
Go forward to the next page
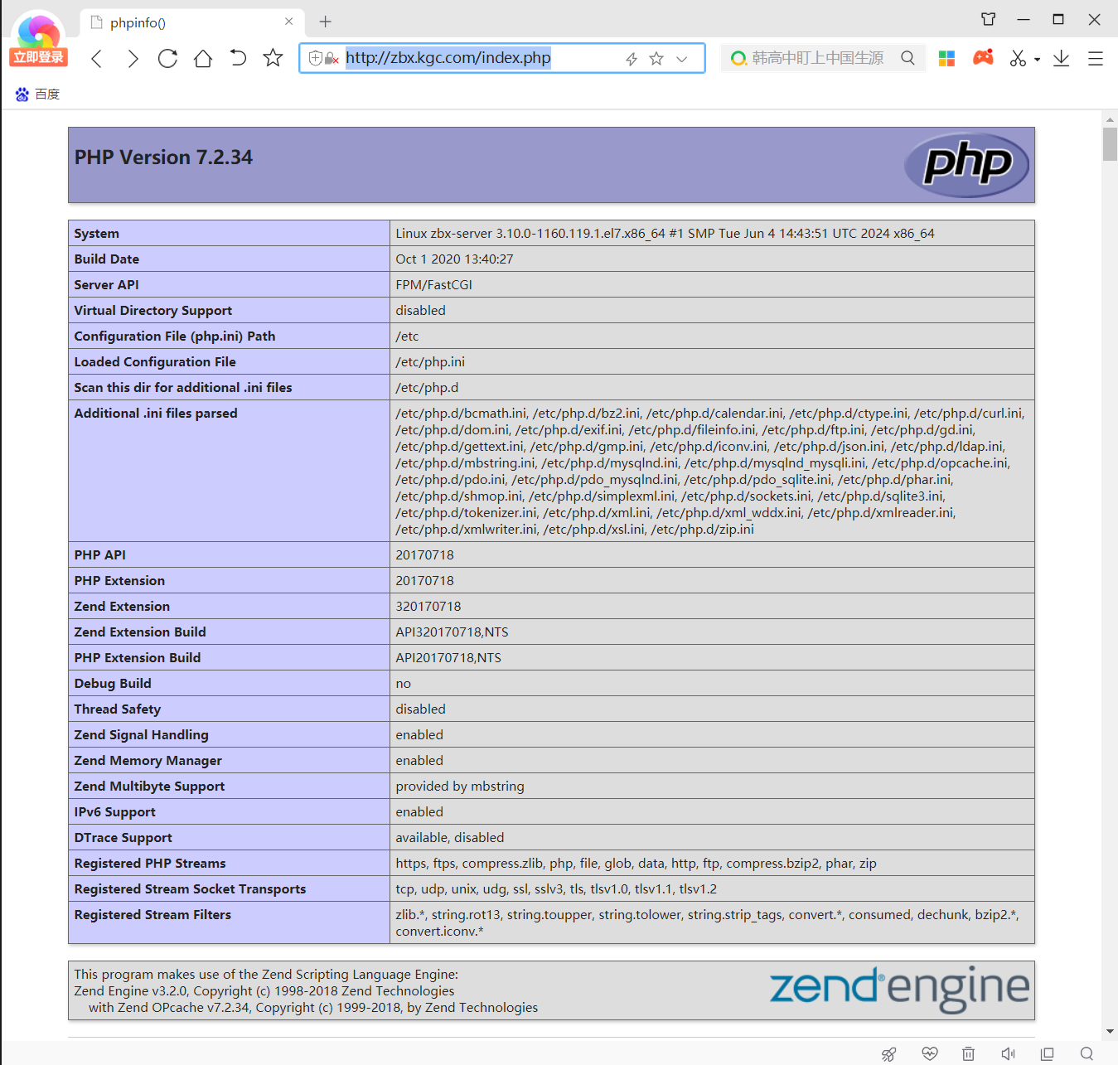click(133, 58)
